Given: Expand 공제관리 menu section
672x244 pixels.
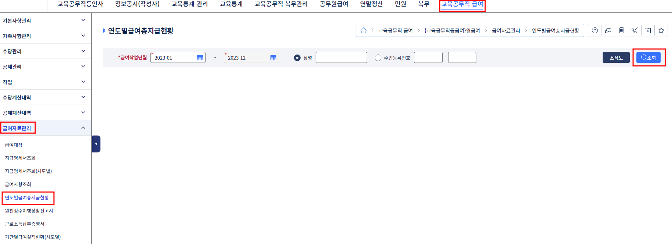Looking at the screenshot, I should coord(46,67).
